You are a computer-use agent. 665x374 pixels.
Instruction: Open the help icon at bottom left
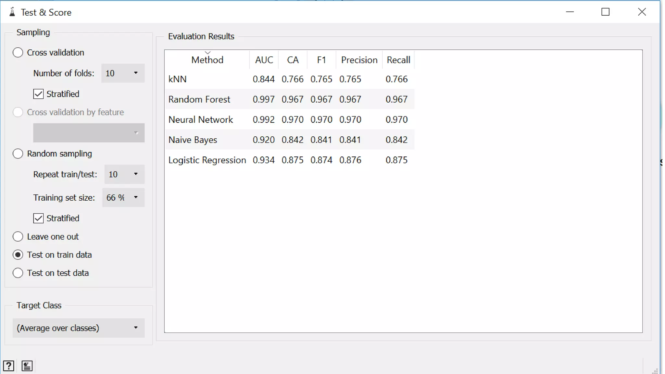pyautogui.click(x=9, y=366)
